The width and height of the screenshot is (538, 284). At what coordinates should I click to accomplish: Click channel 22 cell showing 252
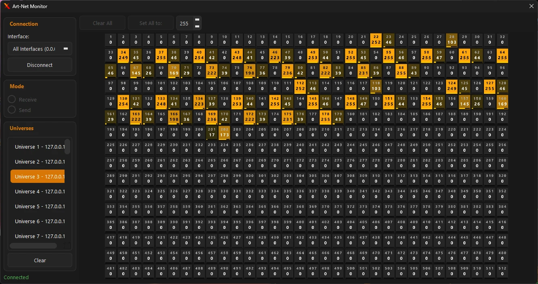376,39
